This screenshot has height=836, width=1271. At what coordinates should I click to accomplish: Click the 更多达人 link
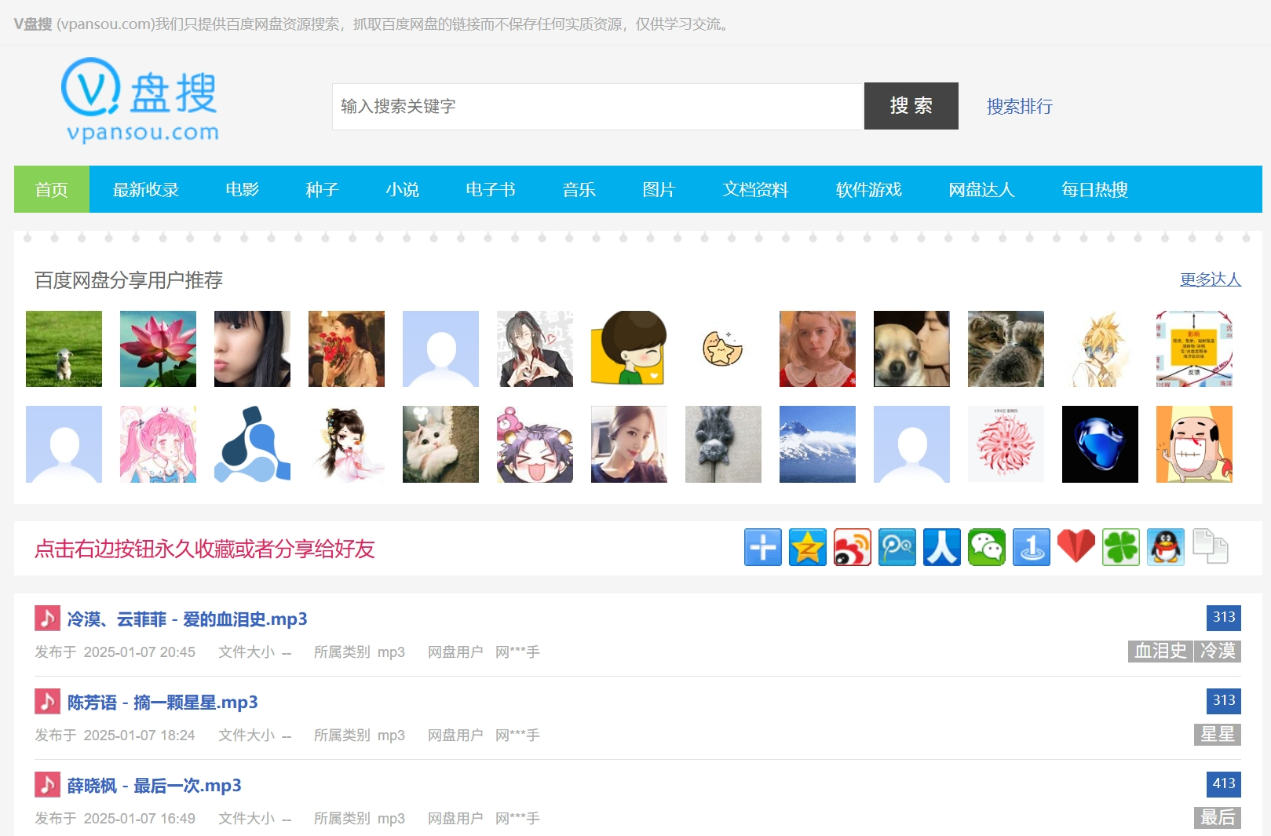pos(1210,279)
